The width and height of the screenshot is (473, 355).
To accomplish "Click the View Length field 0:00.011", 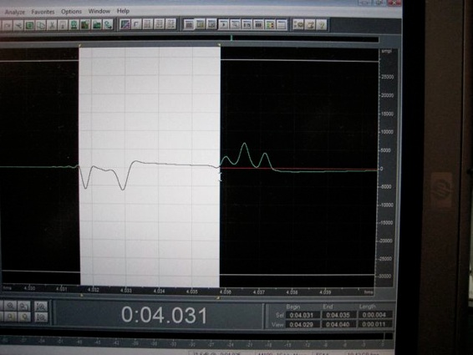I will coord(374,325).
